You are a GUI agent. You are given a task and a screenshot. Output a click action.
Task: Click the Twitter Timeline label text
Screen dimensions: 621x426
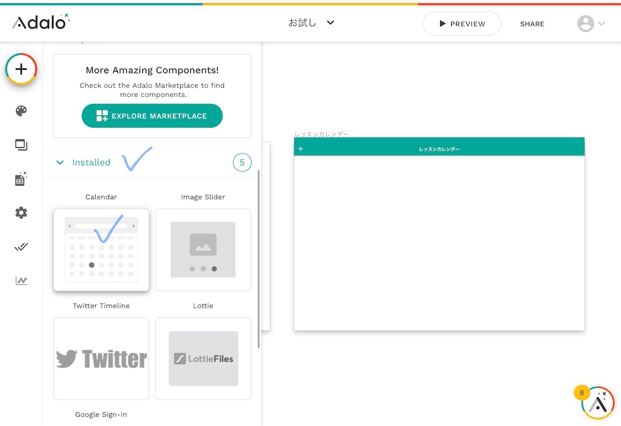(x=101, y=305)
